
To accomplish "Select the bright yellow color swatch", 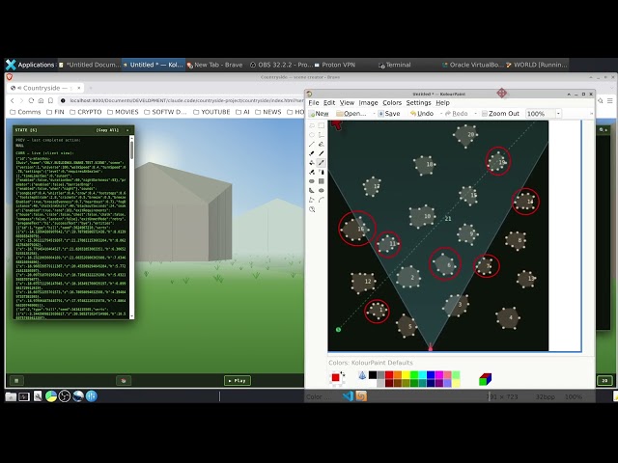I will [x=406, y=375].
